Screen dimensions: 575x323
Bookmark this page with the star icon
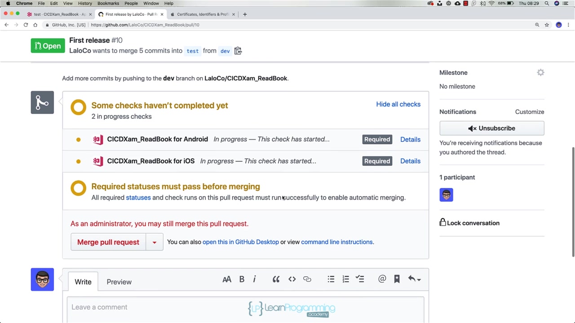(547, 25)
